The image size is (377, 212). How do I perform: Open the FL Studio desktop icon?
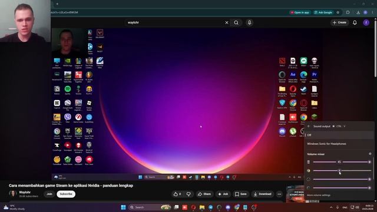[89, 77]
